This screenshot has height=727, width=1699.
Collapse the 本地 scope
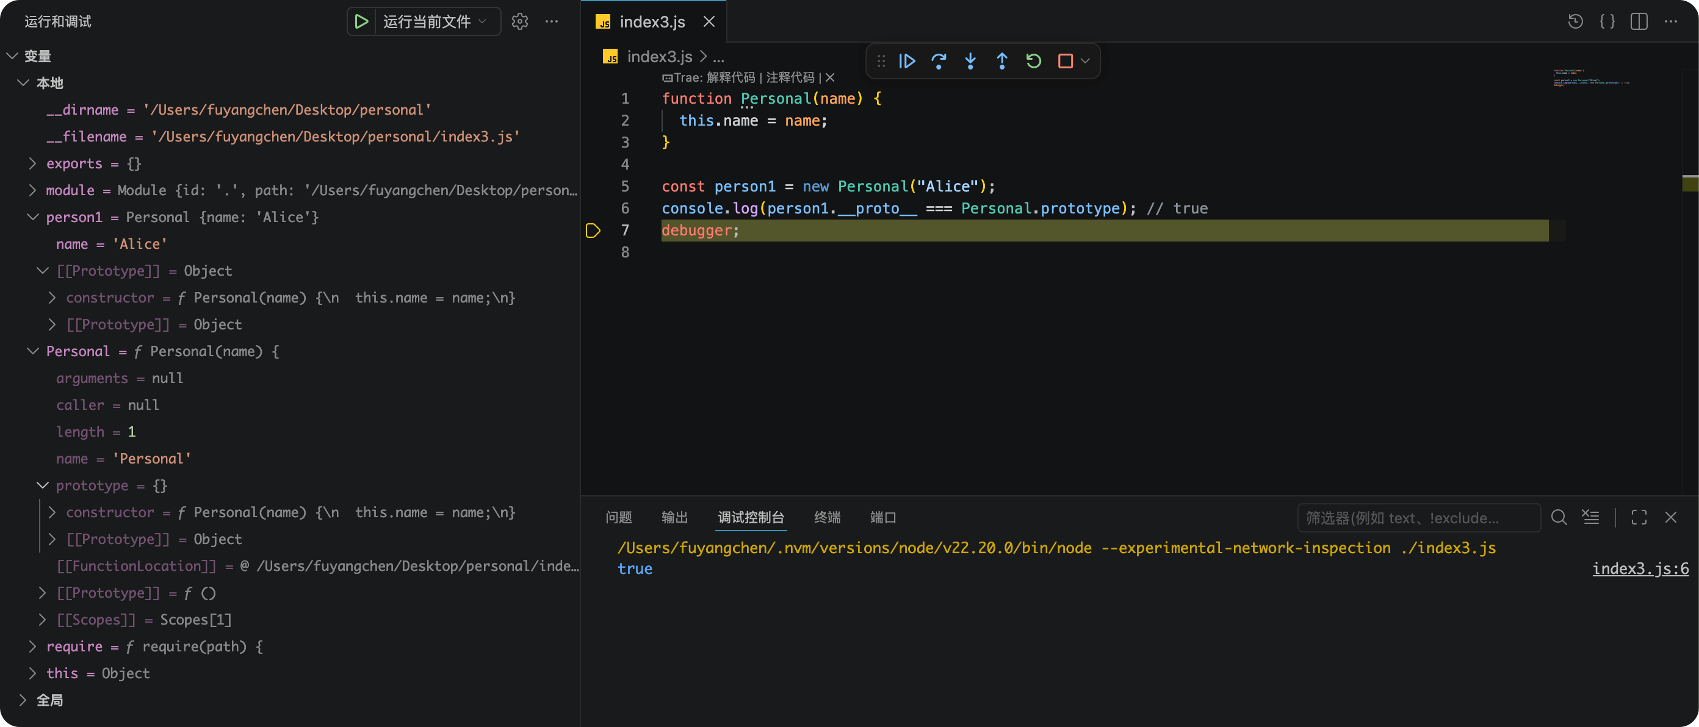coord(23,83)
